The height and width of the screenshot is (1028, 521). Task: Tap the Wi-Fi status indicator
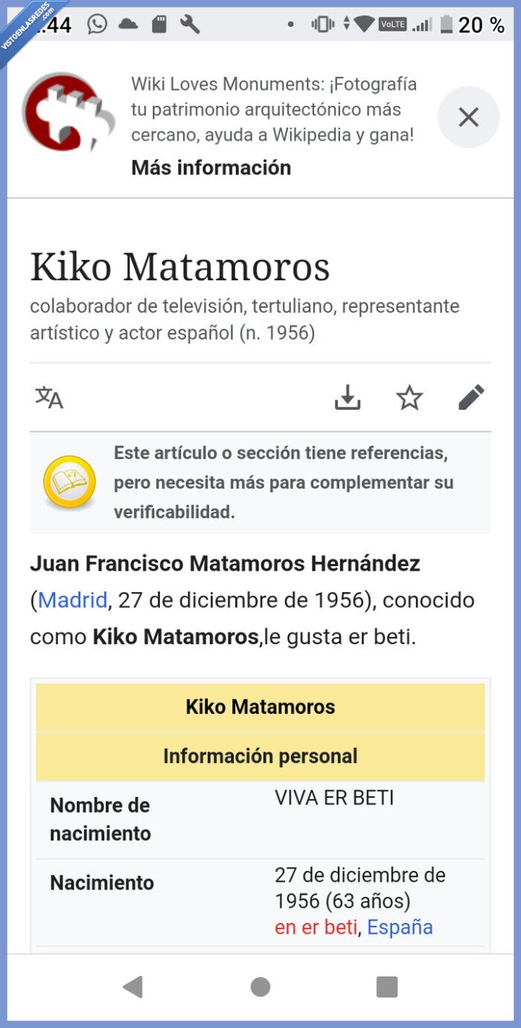(362, 24)
